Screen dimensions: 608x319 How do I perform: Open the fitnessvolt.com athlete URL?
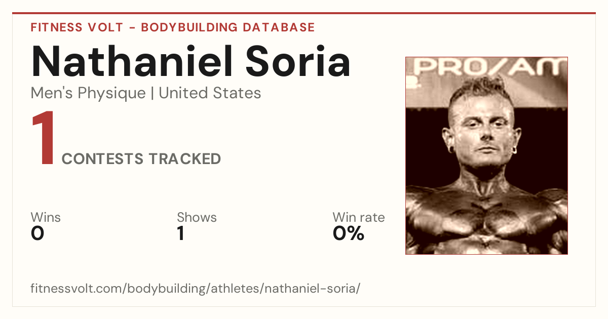click(196, 289)
